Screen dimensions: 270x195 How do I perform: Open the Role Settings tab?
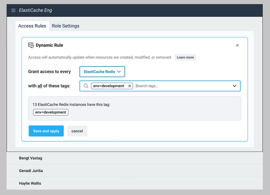pyautogui.click(x=65, y=26)
